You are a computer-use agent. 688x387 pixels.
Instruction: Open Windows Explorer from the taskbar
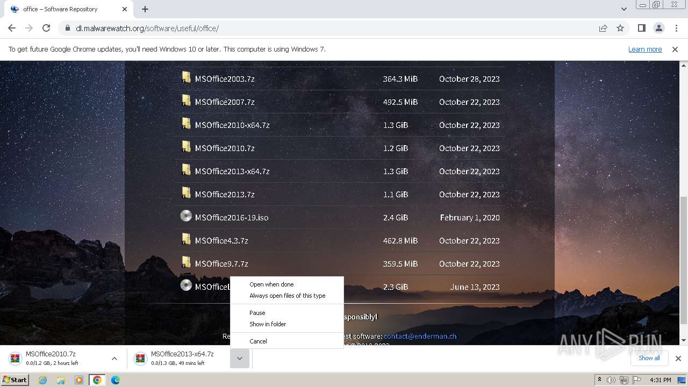click(x=61, y=380)
